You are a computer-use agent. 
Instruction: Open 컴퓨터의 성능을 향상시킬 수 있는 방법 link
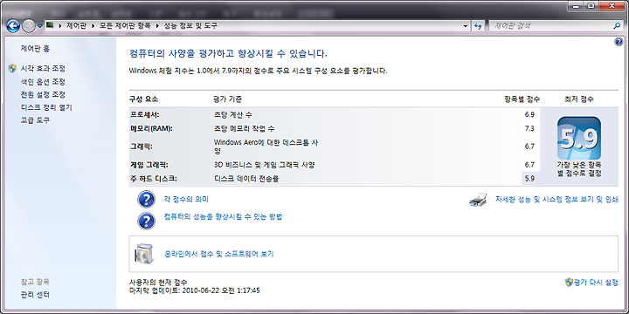tap(224, 216)
